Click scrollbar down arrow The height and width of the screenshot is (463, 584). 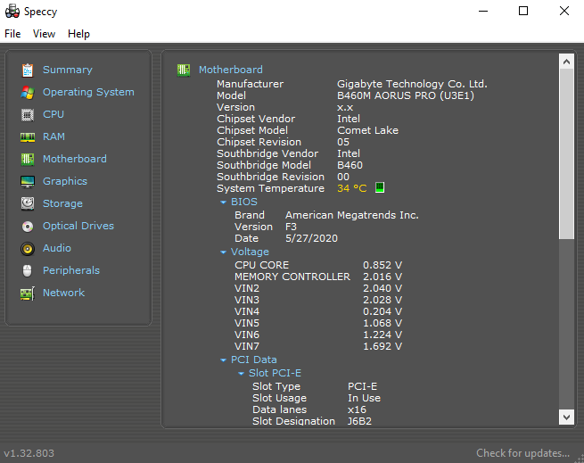click(x=566, y=418)
